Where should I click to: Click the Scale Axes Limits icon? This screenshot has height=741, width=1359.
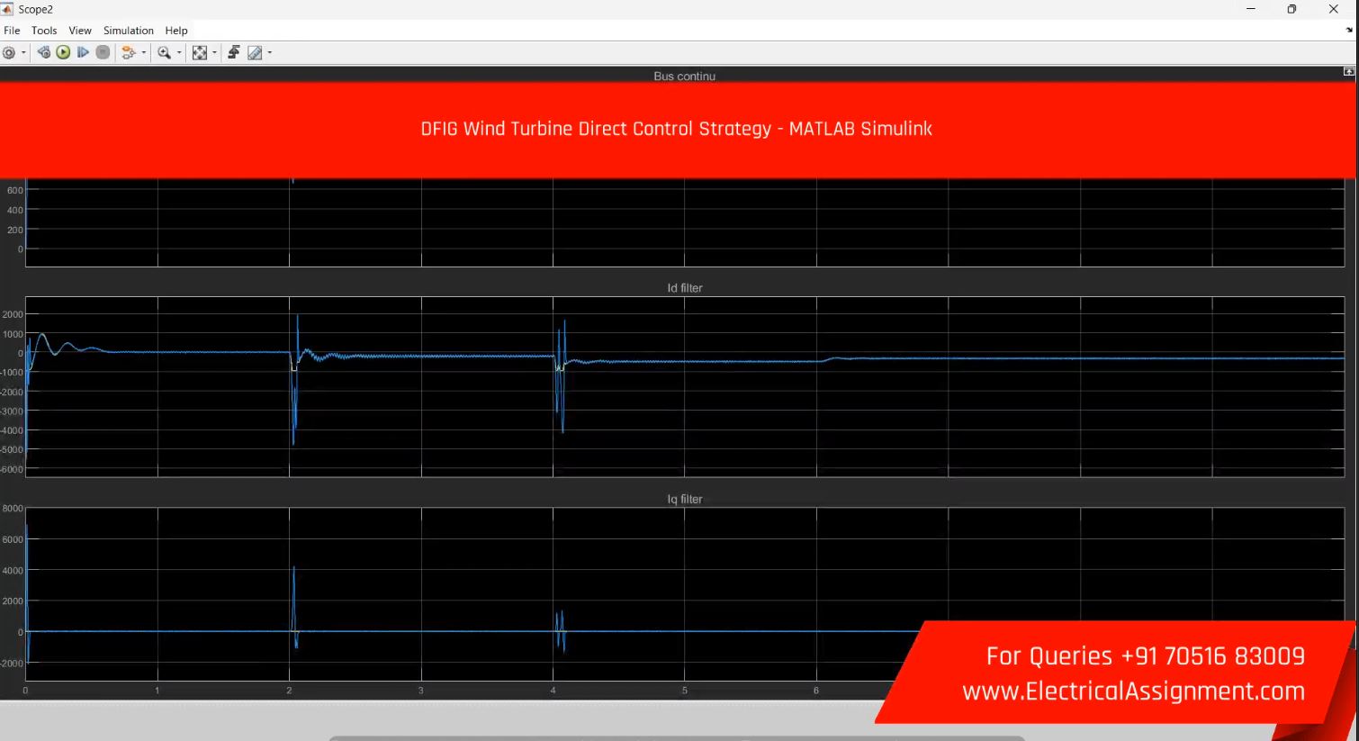pos(200,52)
